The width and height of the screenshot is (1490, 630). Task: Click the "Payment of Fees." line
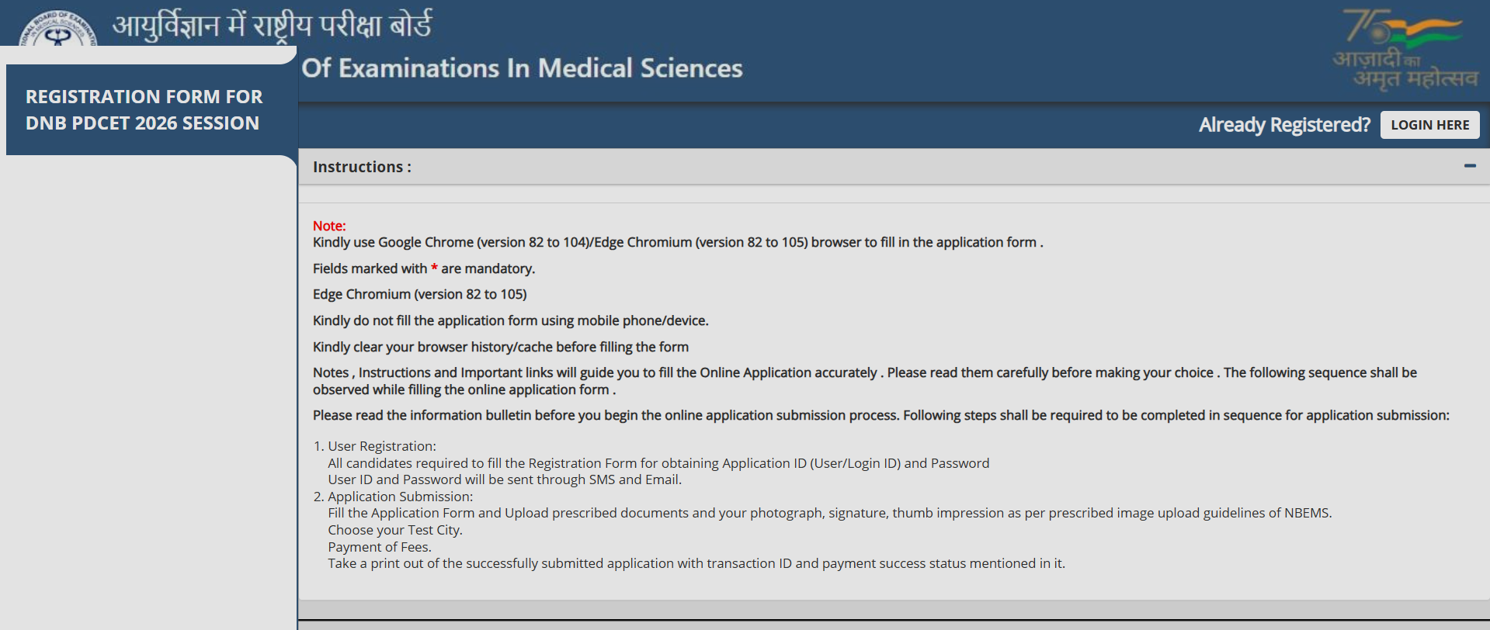pos(379,547)
